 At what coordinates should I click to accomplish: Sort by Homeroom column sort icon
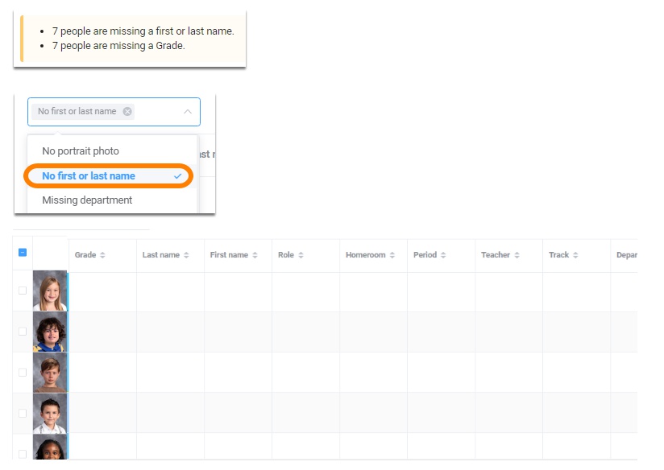click(392, 255)
